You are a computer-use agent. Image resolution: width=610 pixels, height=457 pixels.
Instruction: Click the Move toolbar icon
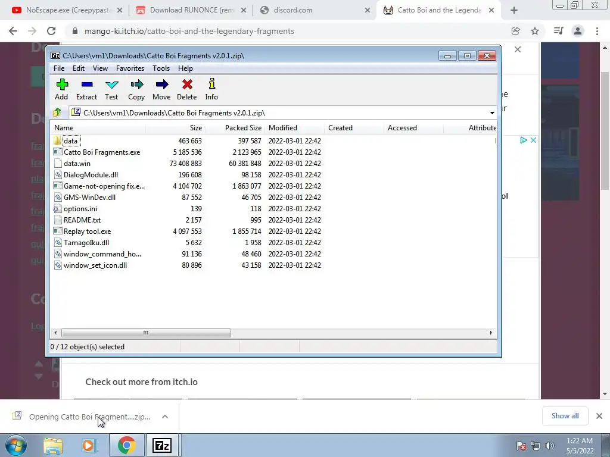[162, 84]
